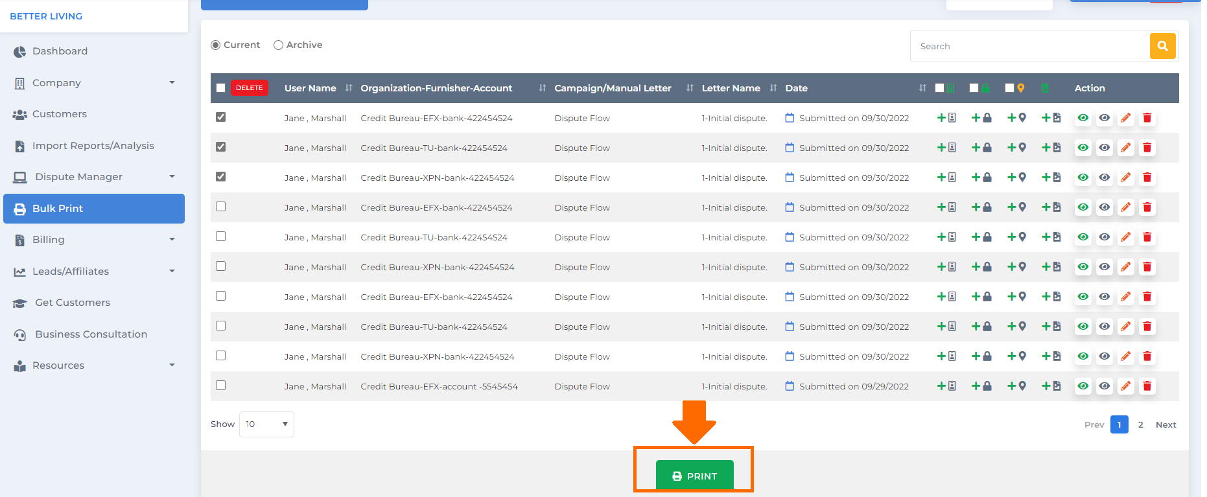The image size is (1207, 497).
Task: Add ID document for checked TU-bank row
Action: (x=946, y=148)
